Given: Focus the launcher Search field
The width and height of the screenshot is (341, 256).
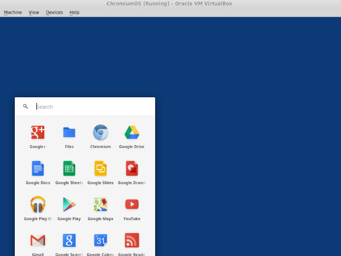Looking at the screenshot, I should click(x=91, y=106).
